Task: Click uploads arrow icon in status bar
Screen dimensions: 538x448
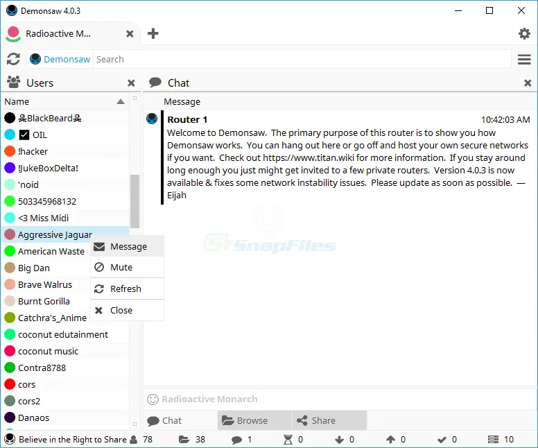Action: [x=390, y=440]
